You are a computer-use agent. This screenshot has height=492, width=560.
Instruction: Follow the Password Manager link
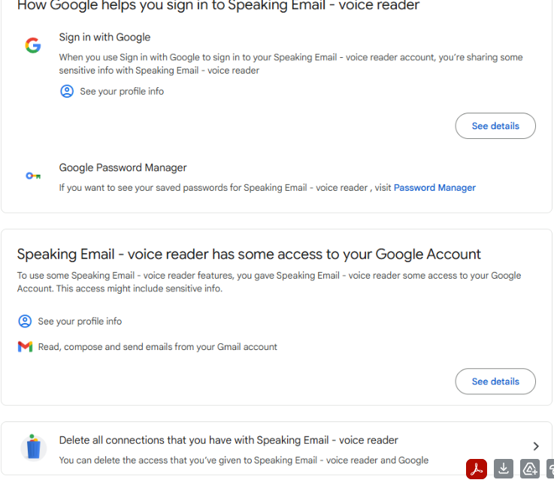(434, 188)
